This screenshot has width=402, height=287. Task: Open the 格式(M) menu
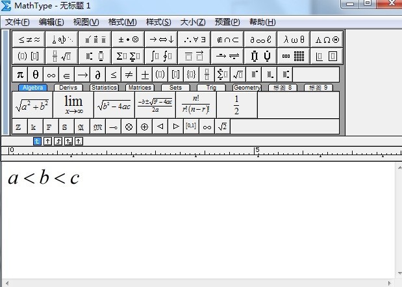(123, 22)
